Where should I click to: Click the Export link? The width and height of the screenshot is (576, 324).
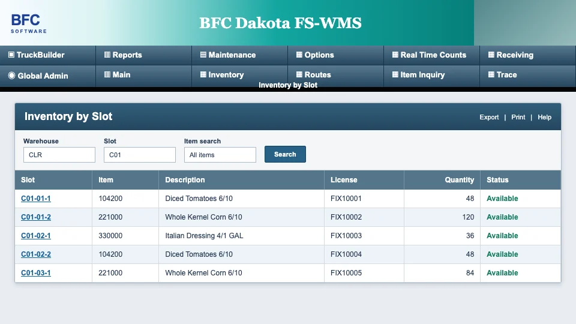click(489, 117)
